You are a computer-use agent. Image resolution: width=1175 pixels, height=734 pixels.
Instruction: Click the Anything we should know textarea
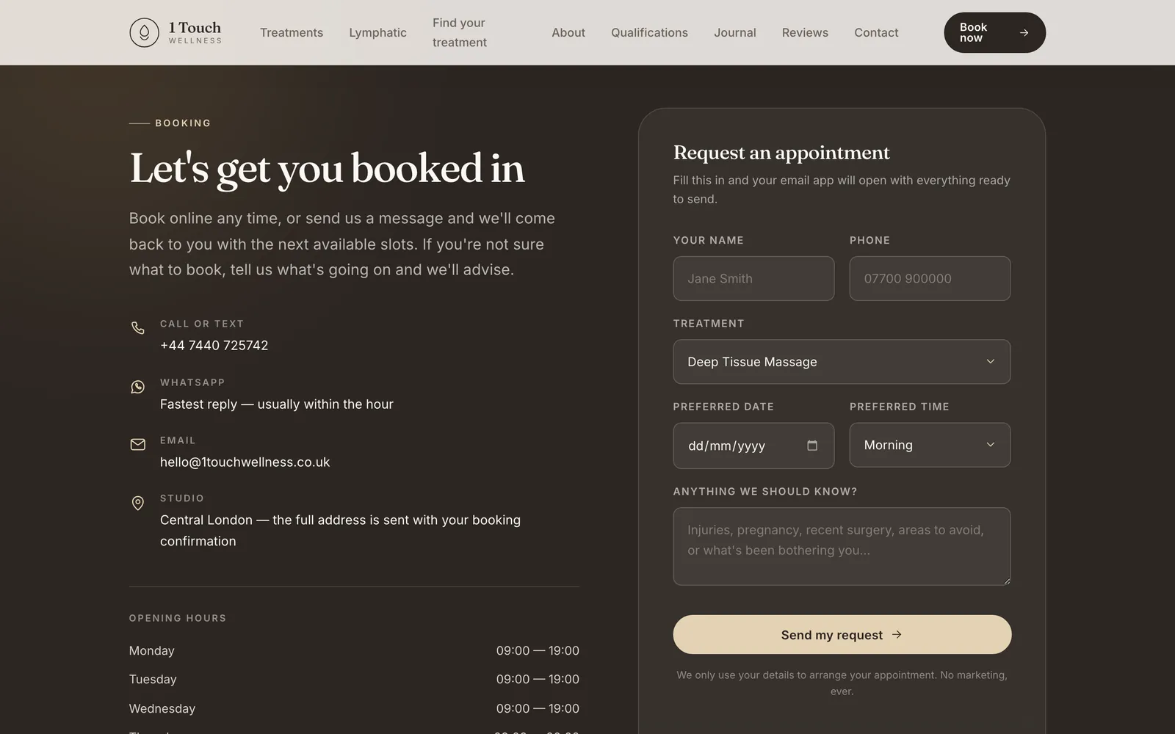(x=842, y=546)
